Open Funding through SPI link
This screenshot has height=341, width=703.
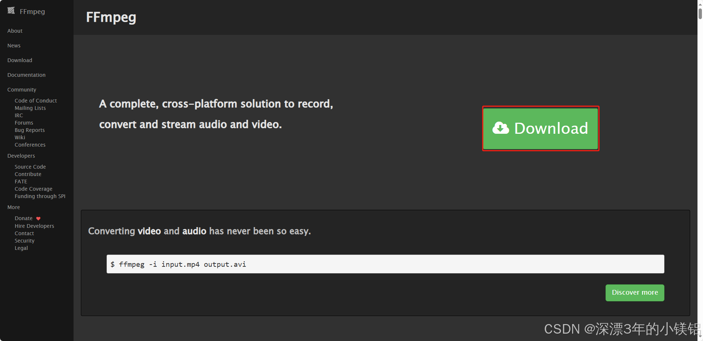40,196
